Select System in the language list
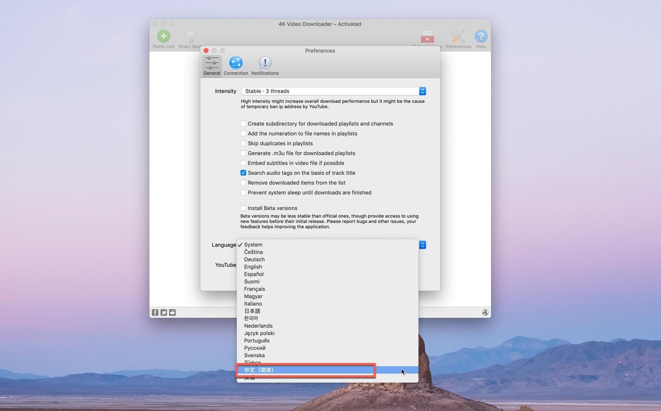Screen dimensions: 661x411 pyautogui.click(x=327, y=244)
